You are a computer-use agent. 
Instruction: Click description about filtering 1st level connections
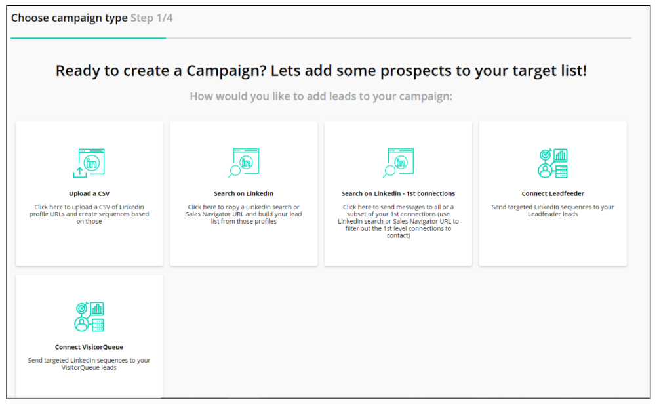pos(399,221)
